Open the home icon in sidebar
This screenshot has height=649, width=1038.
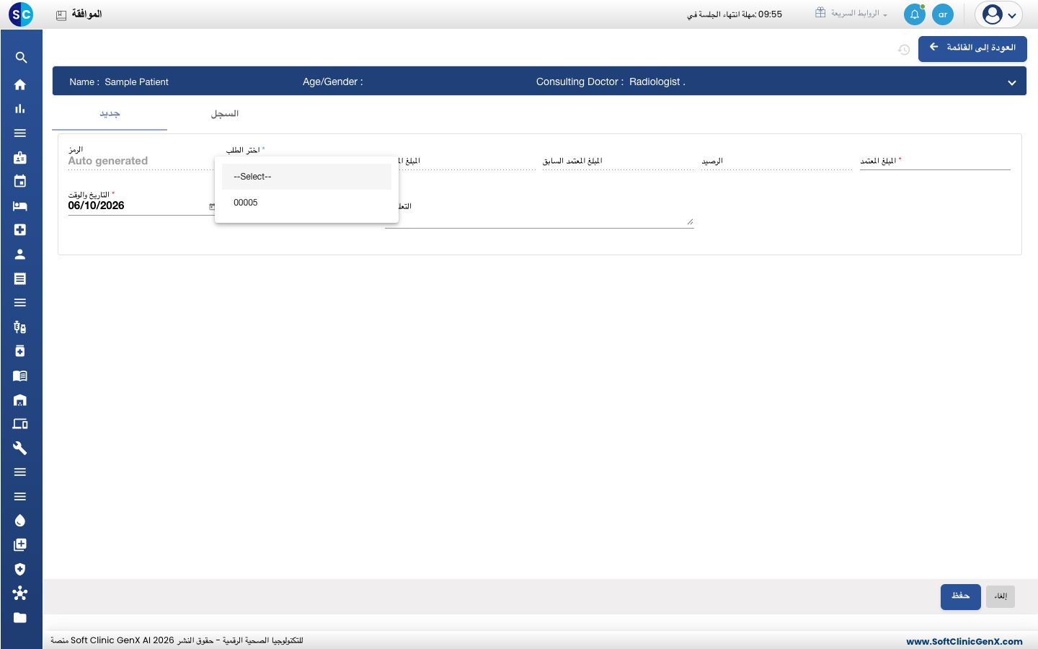click(20, 84)
